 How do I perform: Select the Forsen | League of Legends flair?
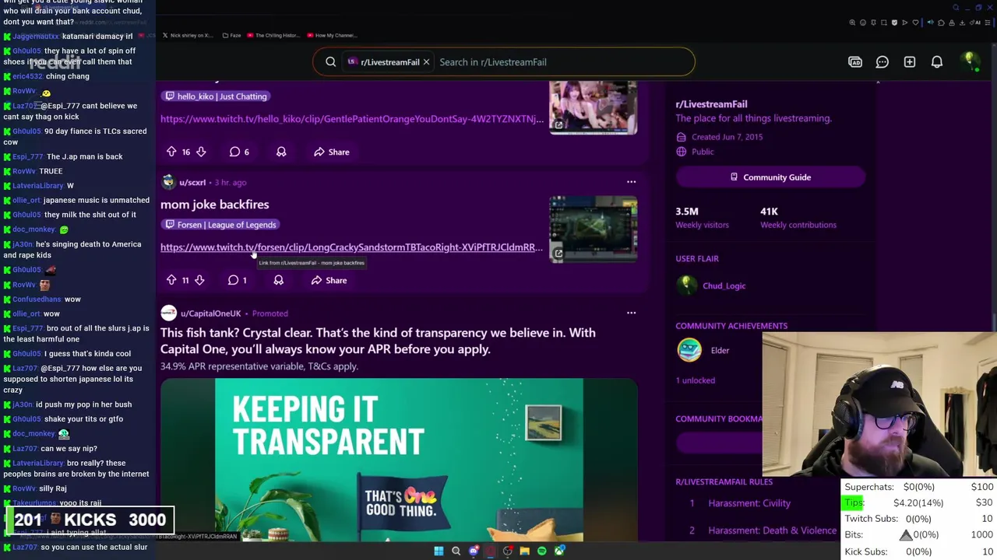pos(220,225)
